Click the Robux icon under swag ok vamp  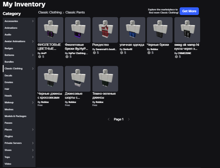176,57
